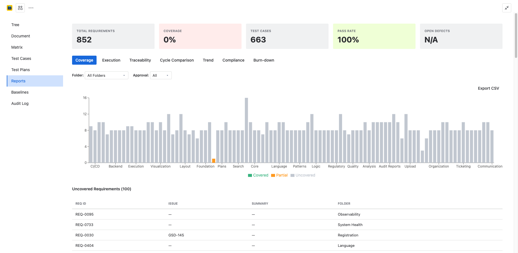This screenshot has width=518, height=253.
Task: Open the Approval filter dropdown
Action: click(x=160, y=75)
